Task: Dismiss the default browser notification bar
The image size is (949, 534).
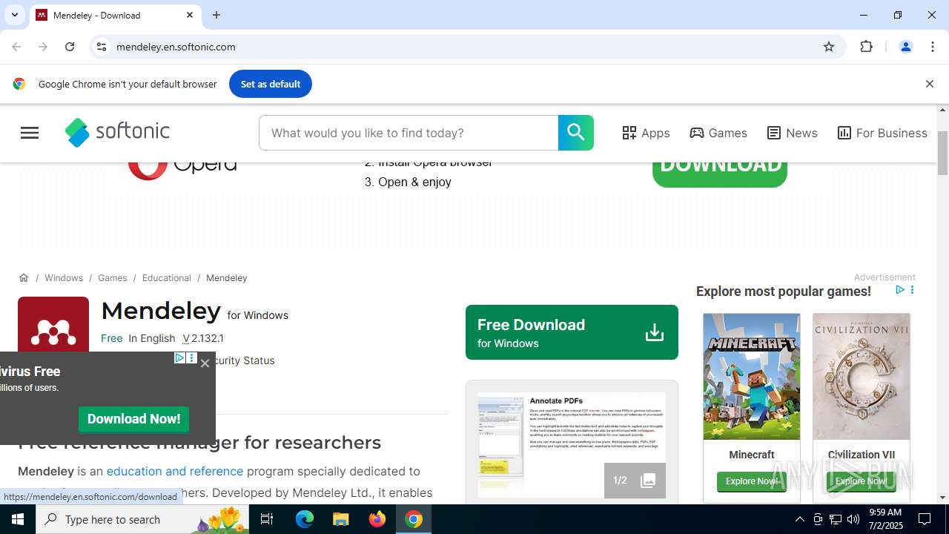Action: click(929, 84)
